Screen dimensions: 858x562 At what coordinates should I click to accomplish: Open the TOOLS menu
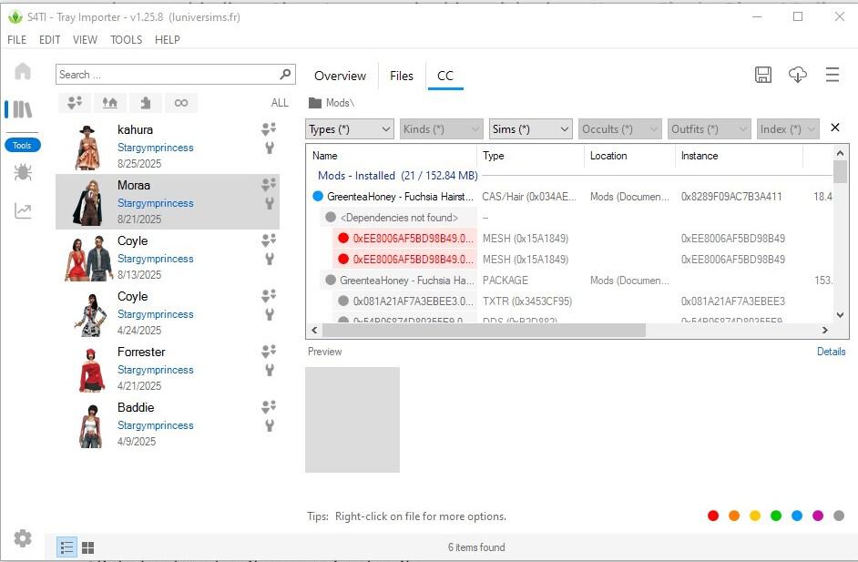click(126, 40)
